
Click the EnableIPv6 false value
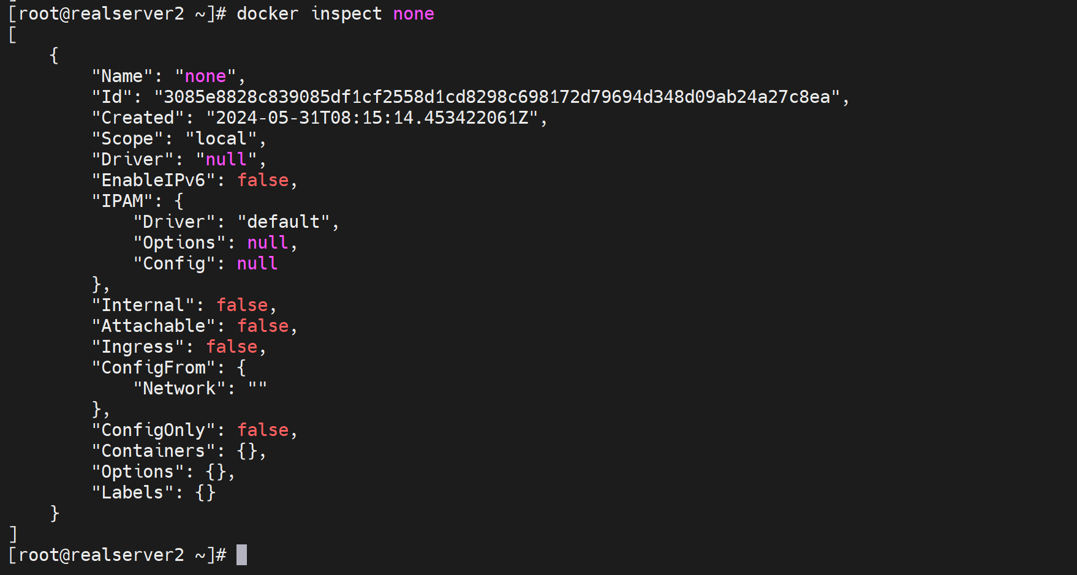263,180
